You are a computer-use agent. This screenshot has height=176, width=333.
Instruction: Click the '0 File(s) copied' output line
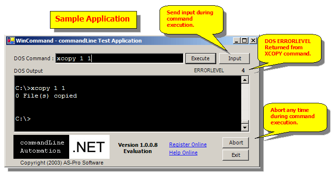[x=46, y=96]
